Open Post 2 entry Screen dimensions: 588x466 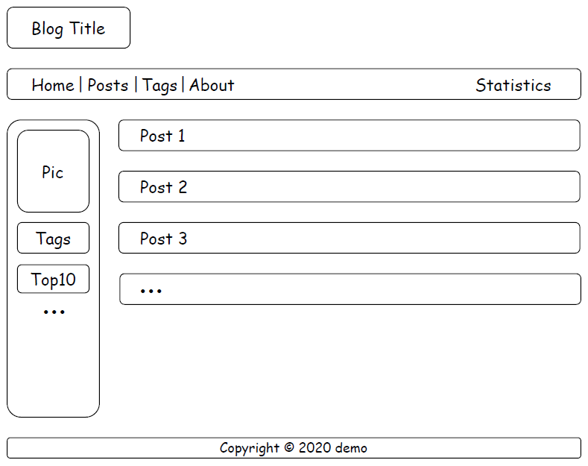tap(349, 187)
